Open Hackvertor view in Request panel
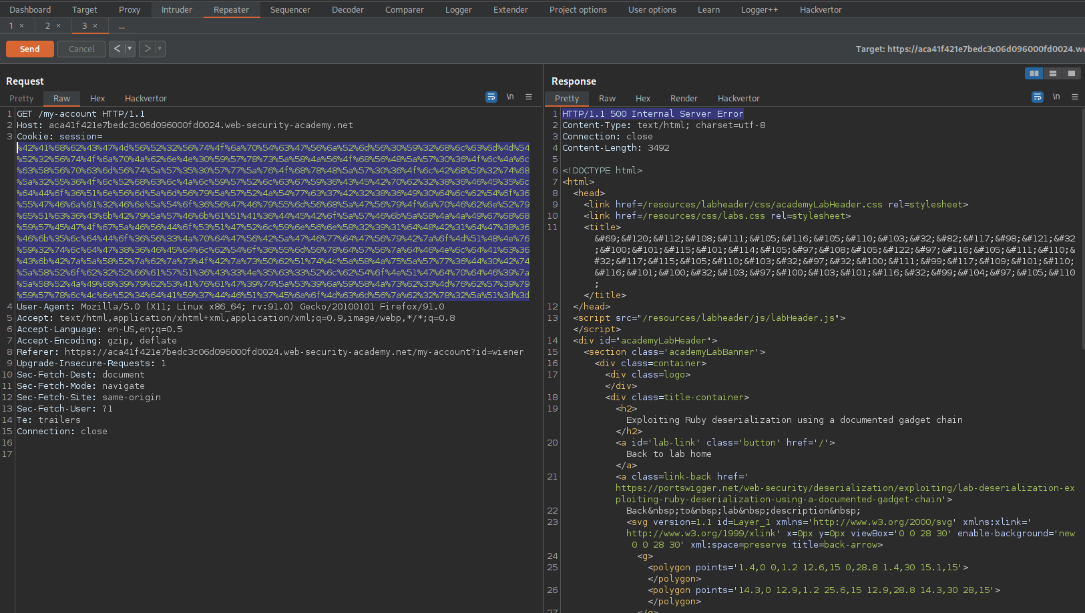 [146, 98]
